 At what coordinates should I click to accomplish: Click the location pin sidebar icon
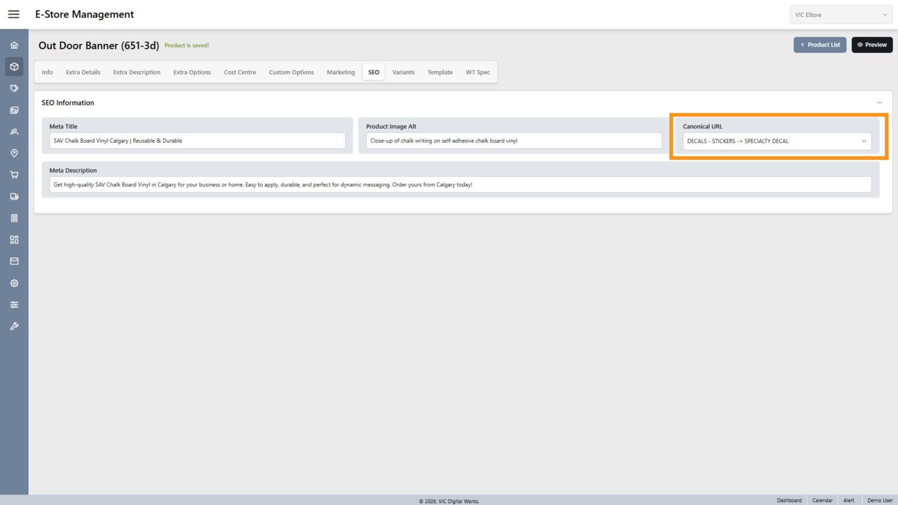14,153
